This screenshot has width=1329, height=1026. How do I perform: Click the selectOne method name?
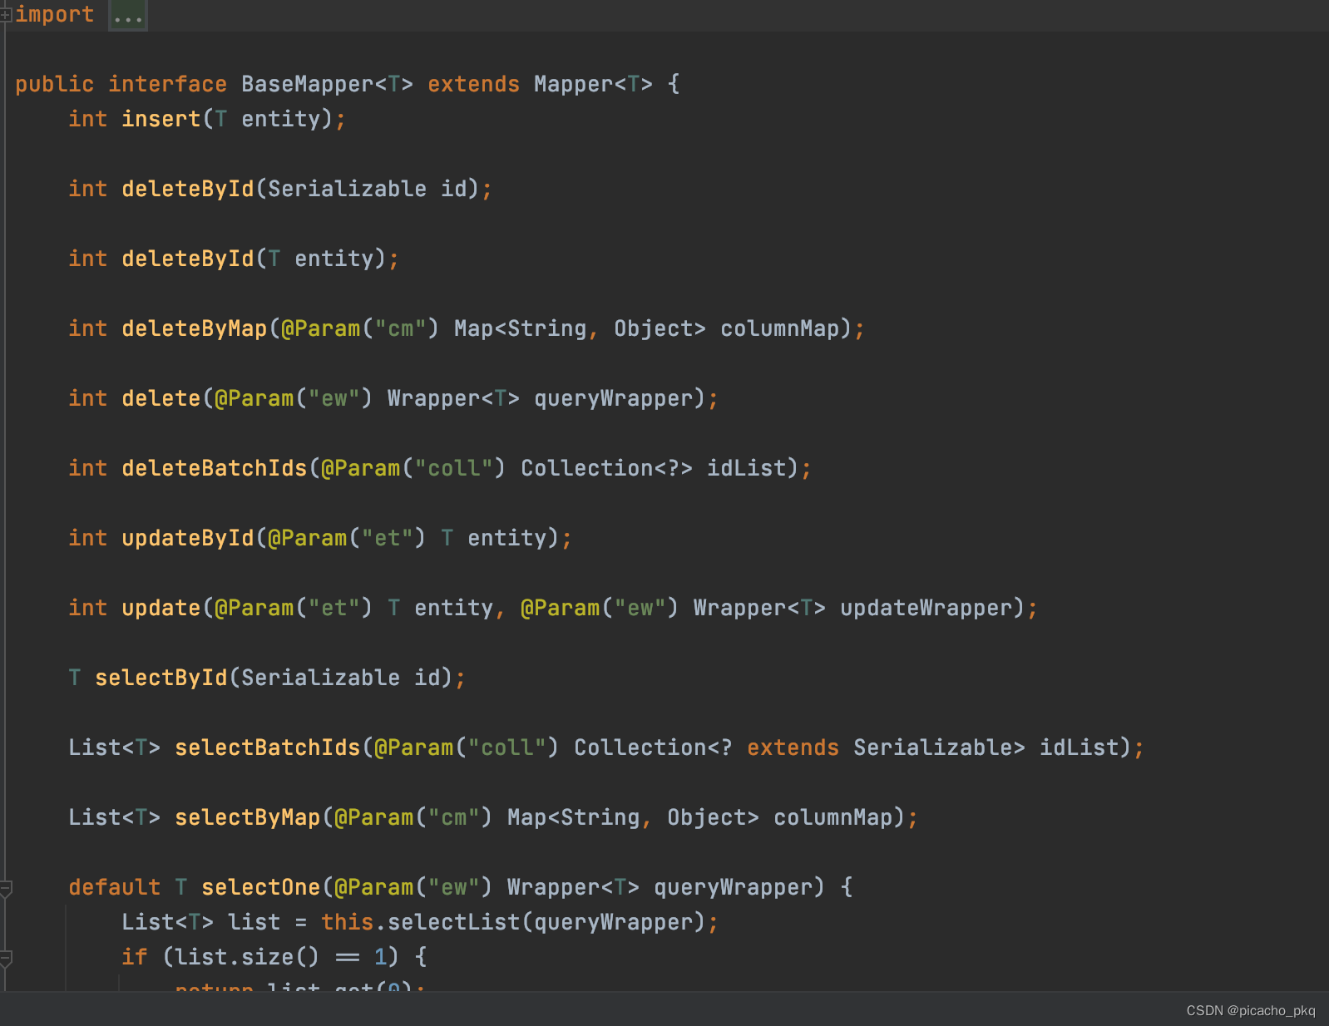pyautogui.click(x=261, y=887)
